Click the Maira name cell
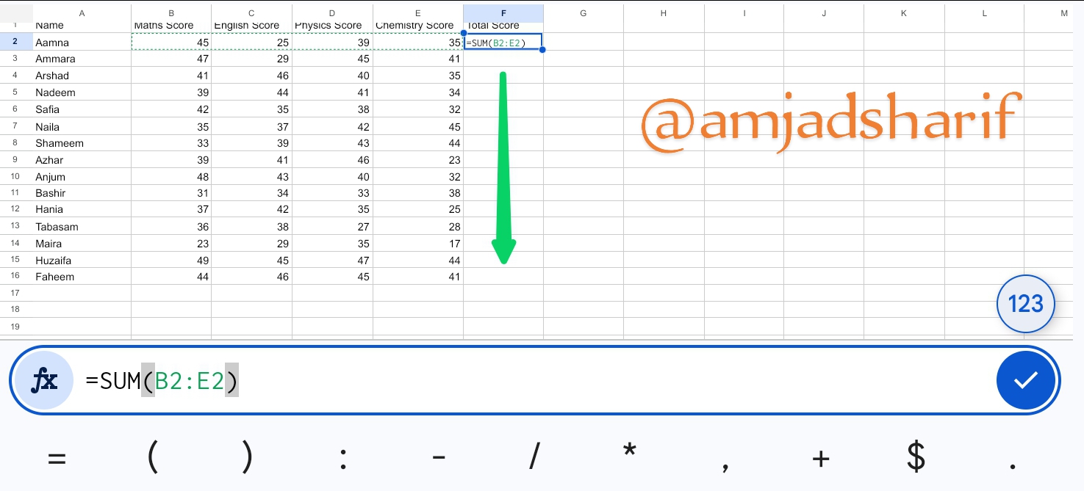Viewport: 1084px width, 491px height. [81, 244]
